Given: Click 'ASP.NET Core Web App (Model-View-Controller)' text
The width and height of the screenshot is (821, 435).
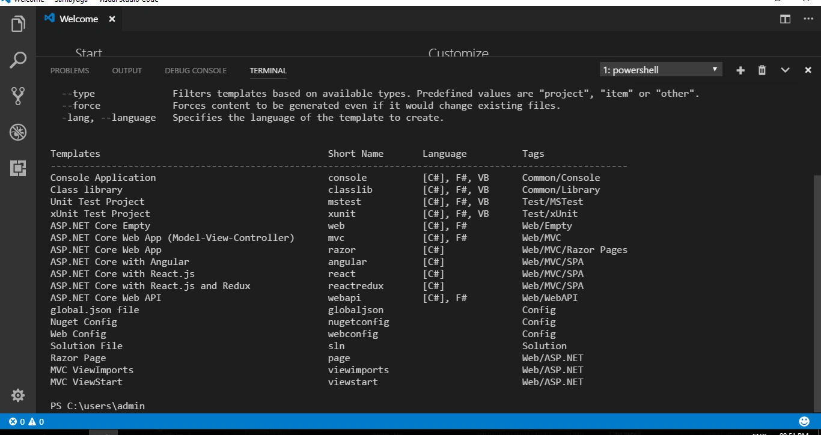Looking at the screenshot, I should [172, 238].
